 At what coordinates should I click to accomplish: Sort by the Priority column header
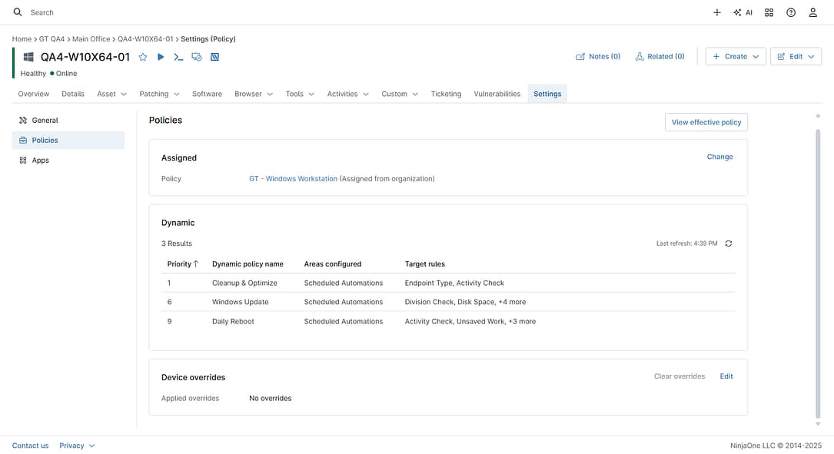tap(183, 263)
